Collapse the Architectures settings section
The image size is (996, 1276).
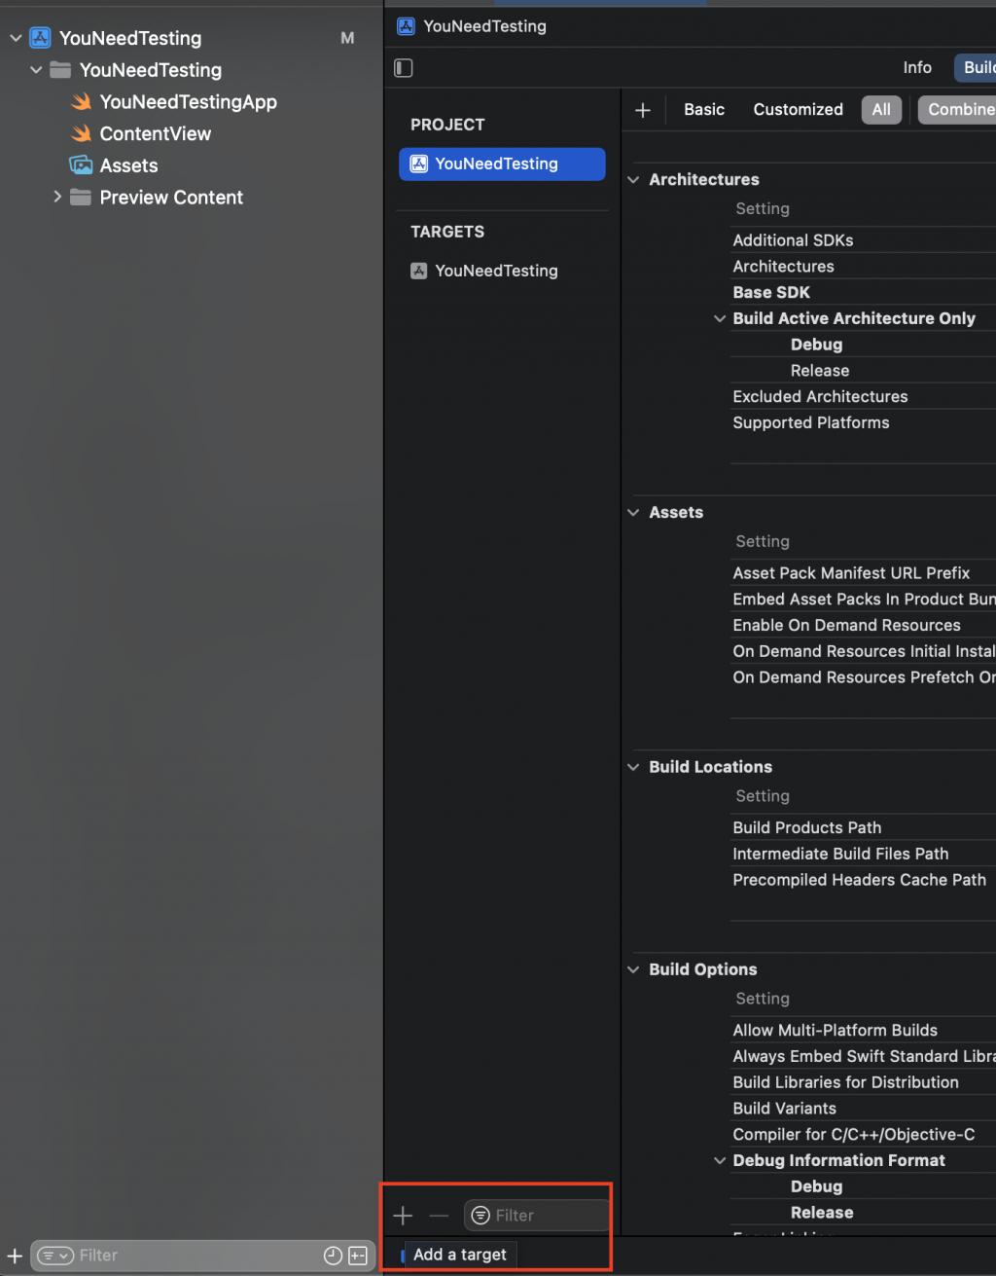[633, 180]
